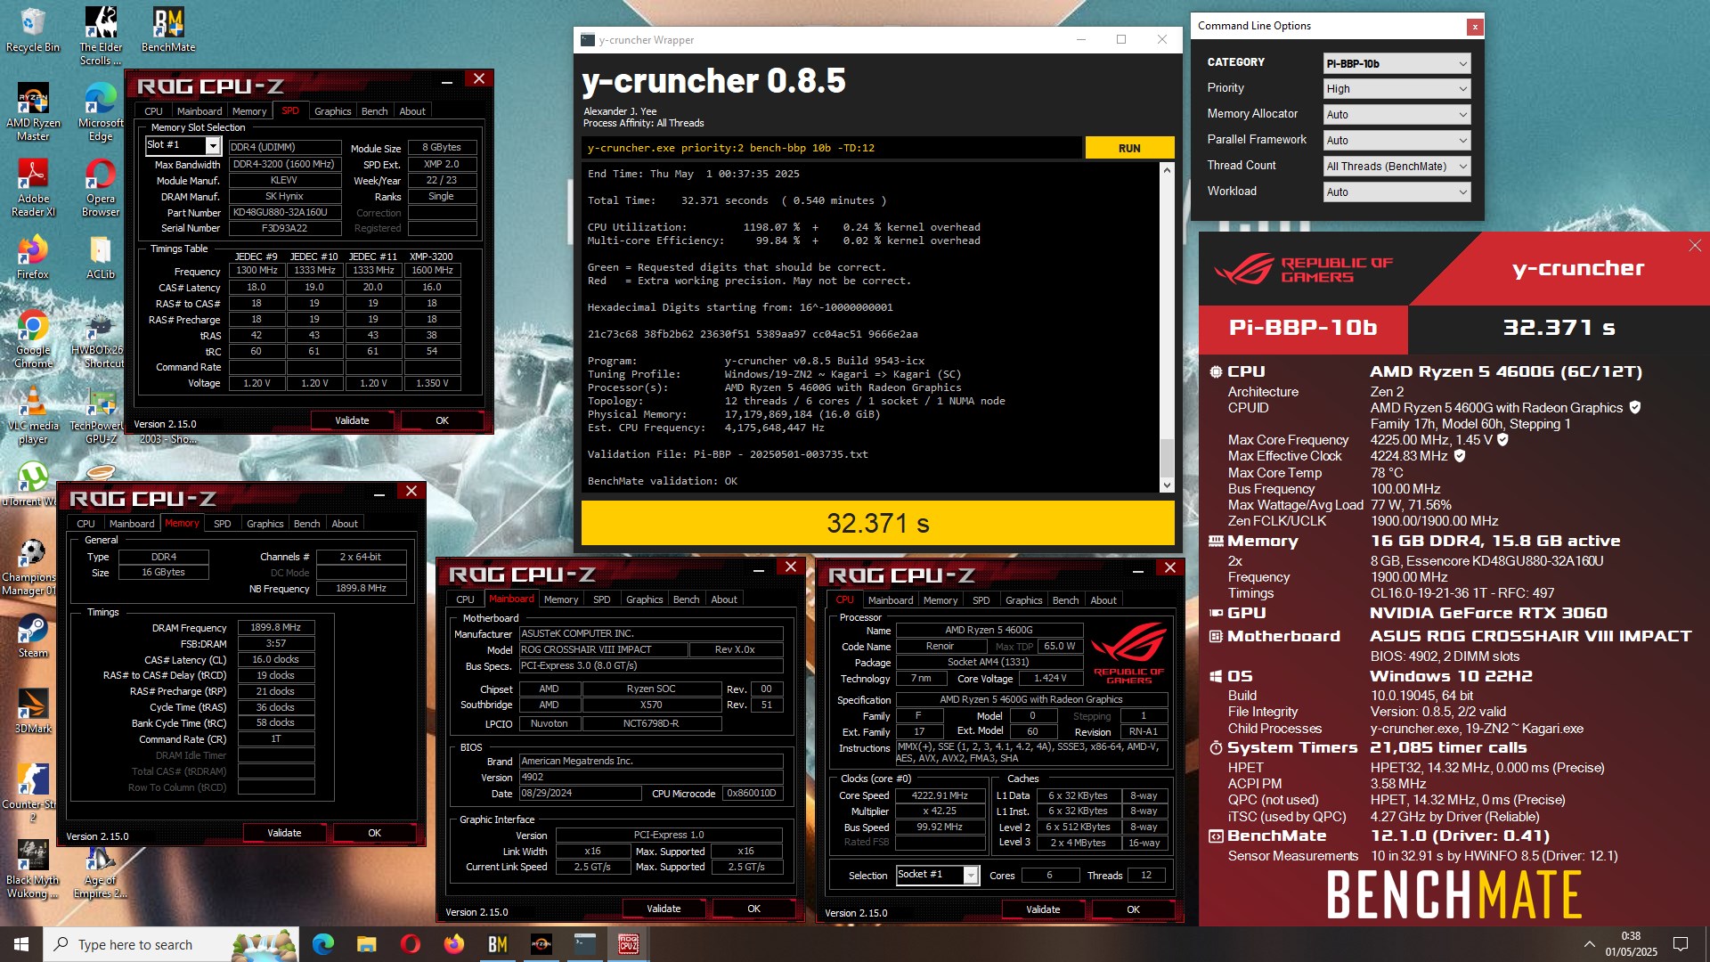1710x962 pixels.
Task: Open TechPowerUp GPU-Z desktop icon
Action: (101, 414)
